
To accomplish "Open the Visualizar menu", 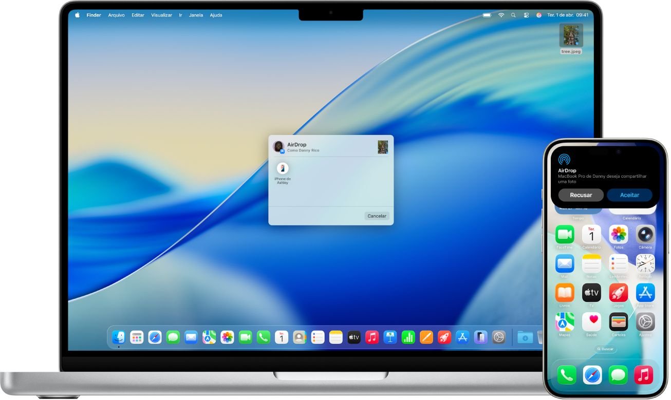I will (161, 15).
